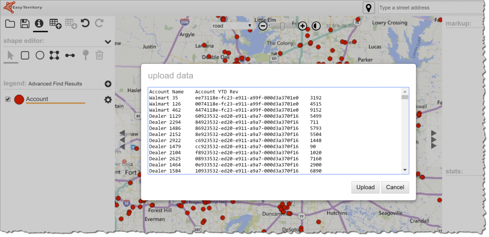Image resolution: width=489 pixels, height=237 pixels.
Task: Toggle the Account layer checkbox
Action: click(8, 99)
